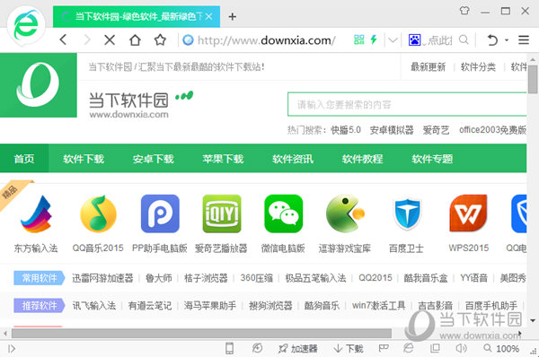Click the browser forward arrow

[x=87, y=39]
